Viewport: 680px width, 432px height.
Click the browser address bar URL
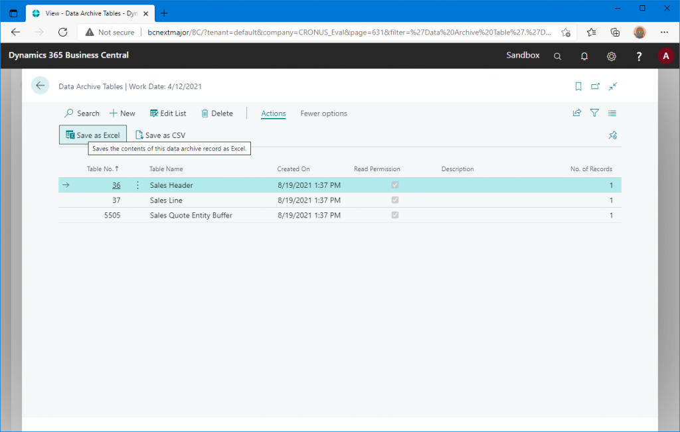tap(349, 32)
